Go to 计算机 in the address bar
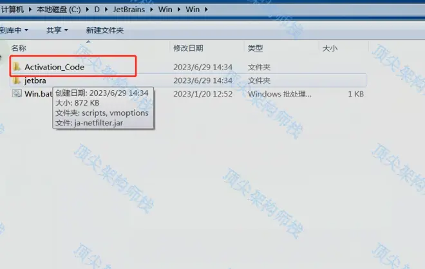 [x=12, y=10]
